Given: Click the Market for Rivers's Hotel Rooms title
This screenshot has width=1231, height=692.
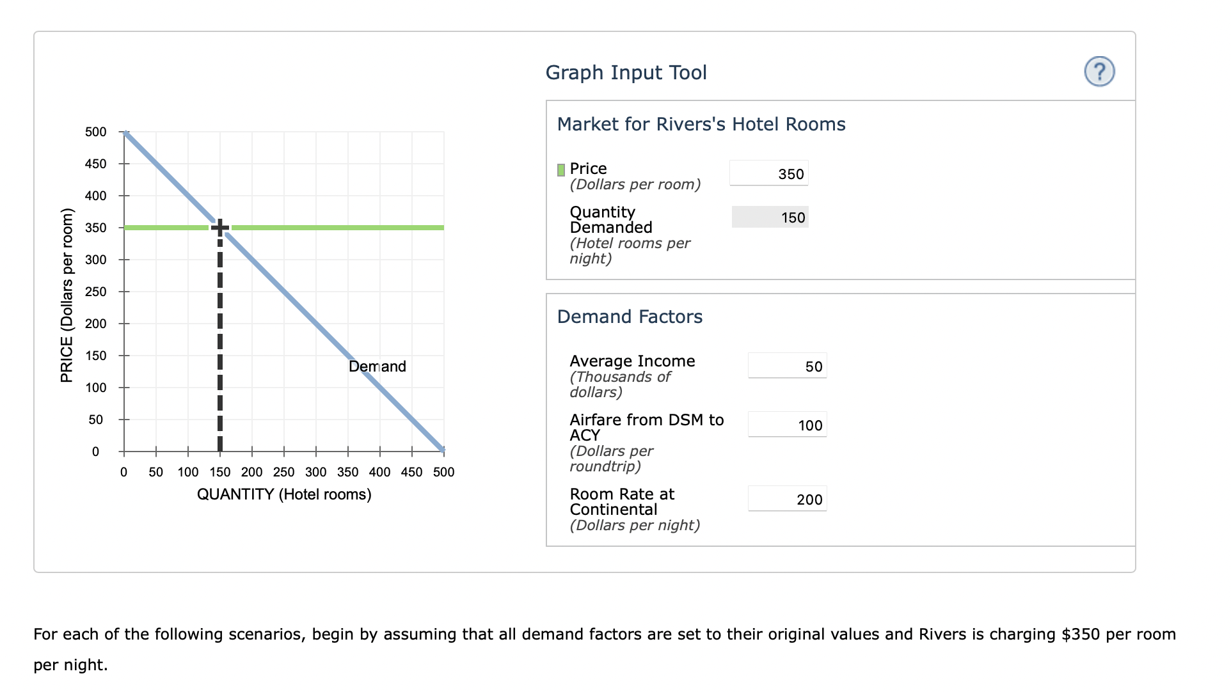Looking at the screenshot, I should click(701, 124).
